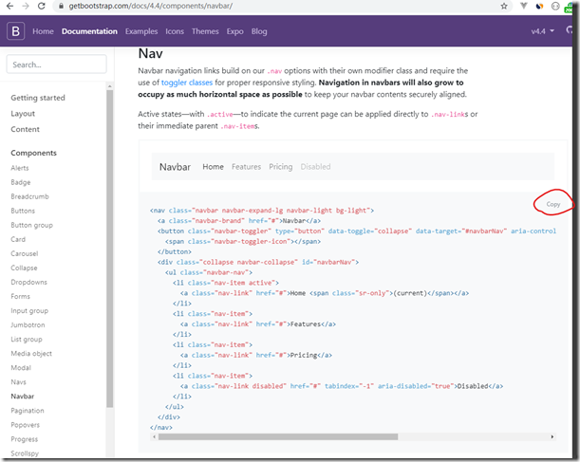Viewport: 580px width, 462px height.
Task: Open the Card docs page
Action: coord(18,239)
